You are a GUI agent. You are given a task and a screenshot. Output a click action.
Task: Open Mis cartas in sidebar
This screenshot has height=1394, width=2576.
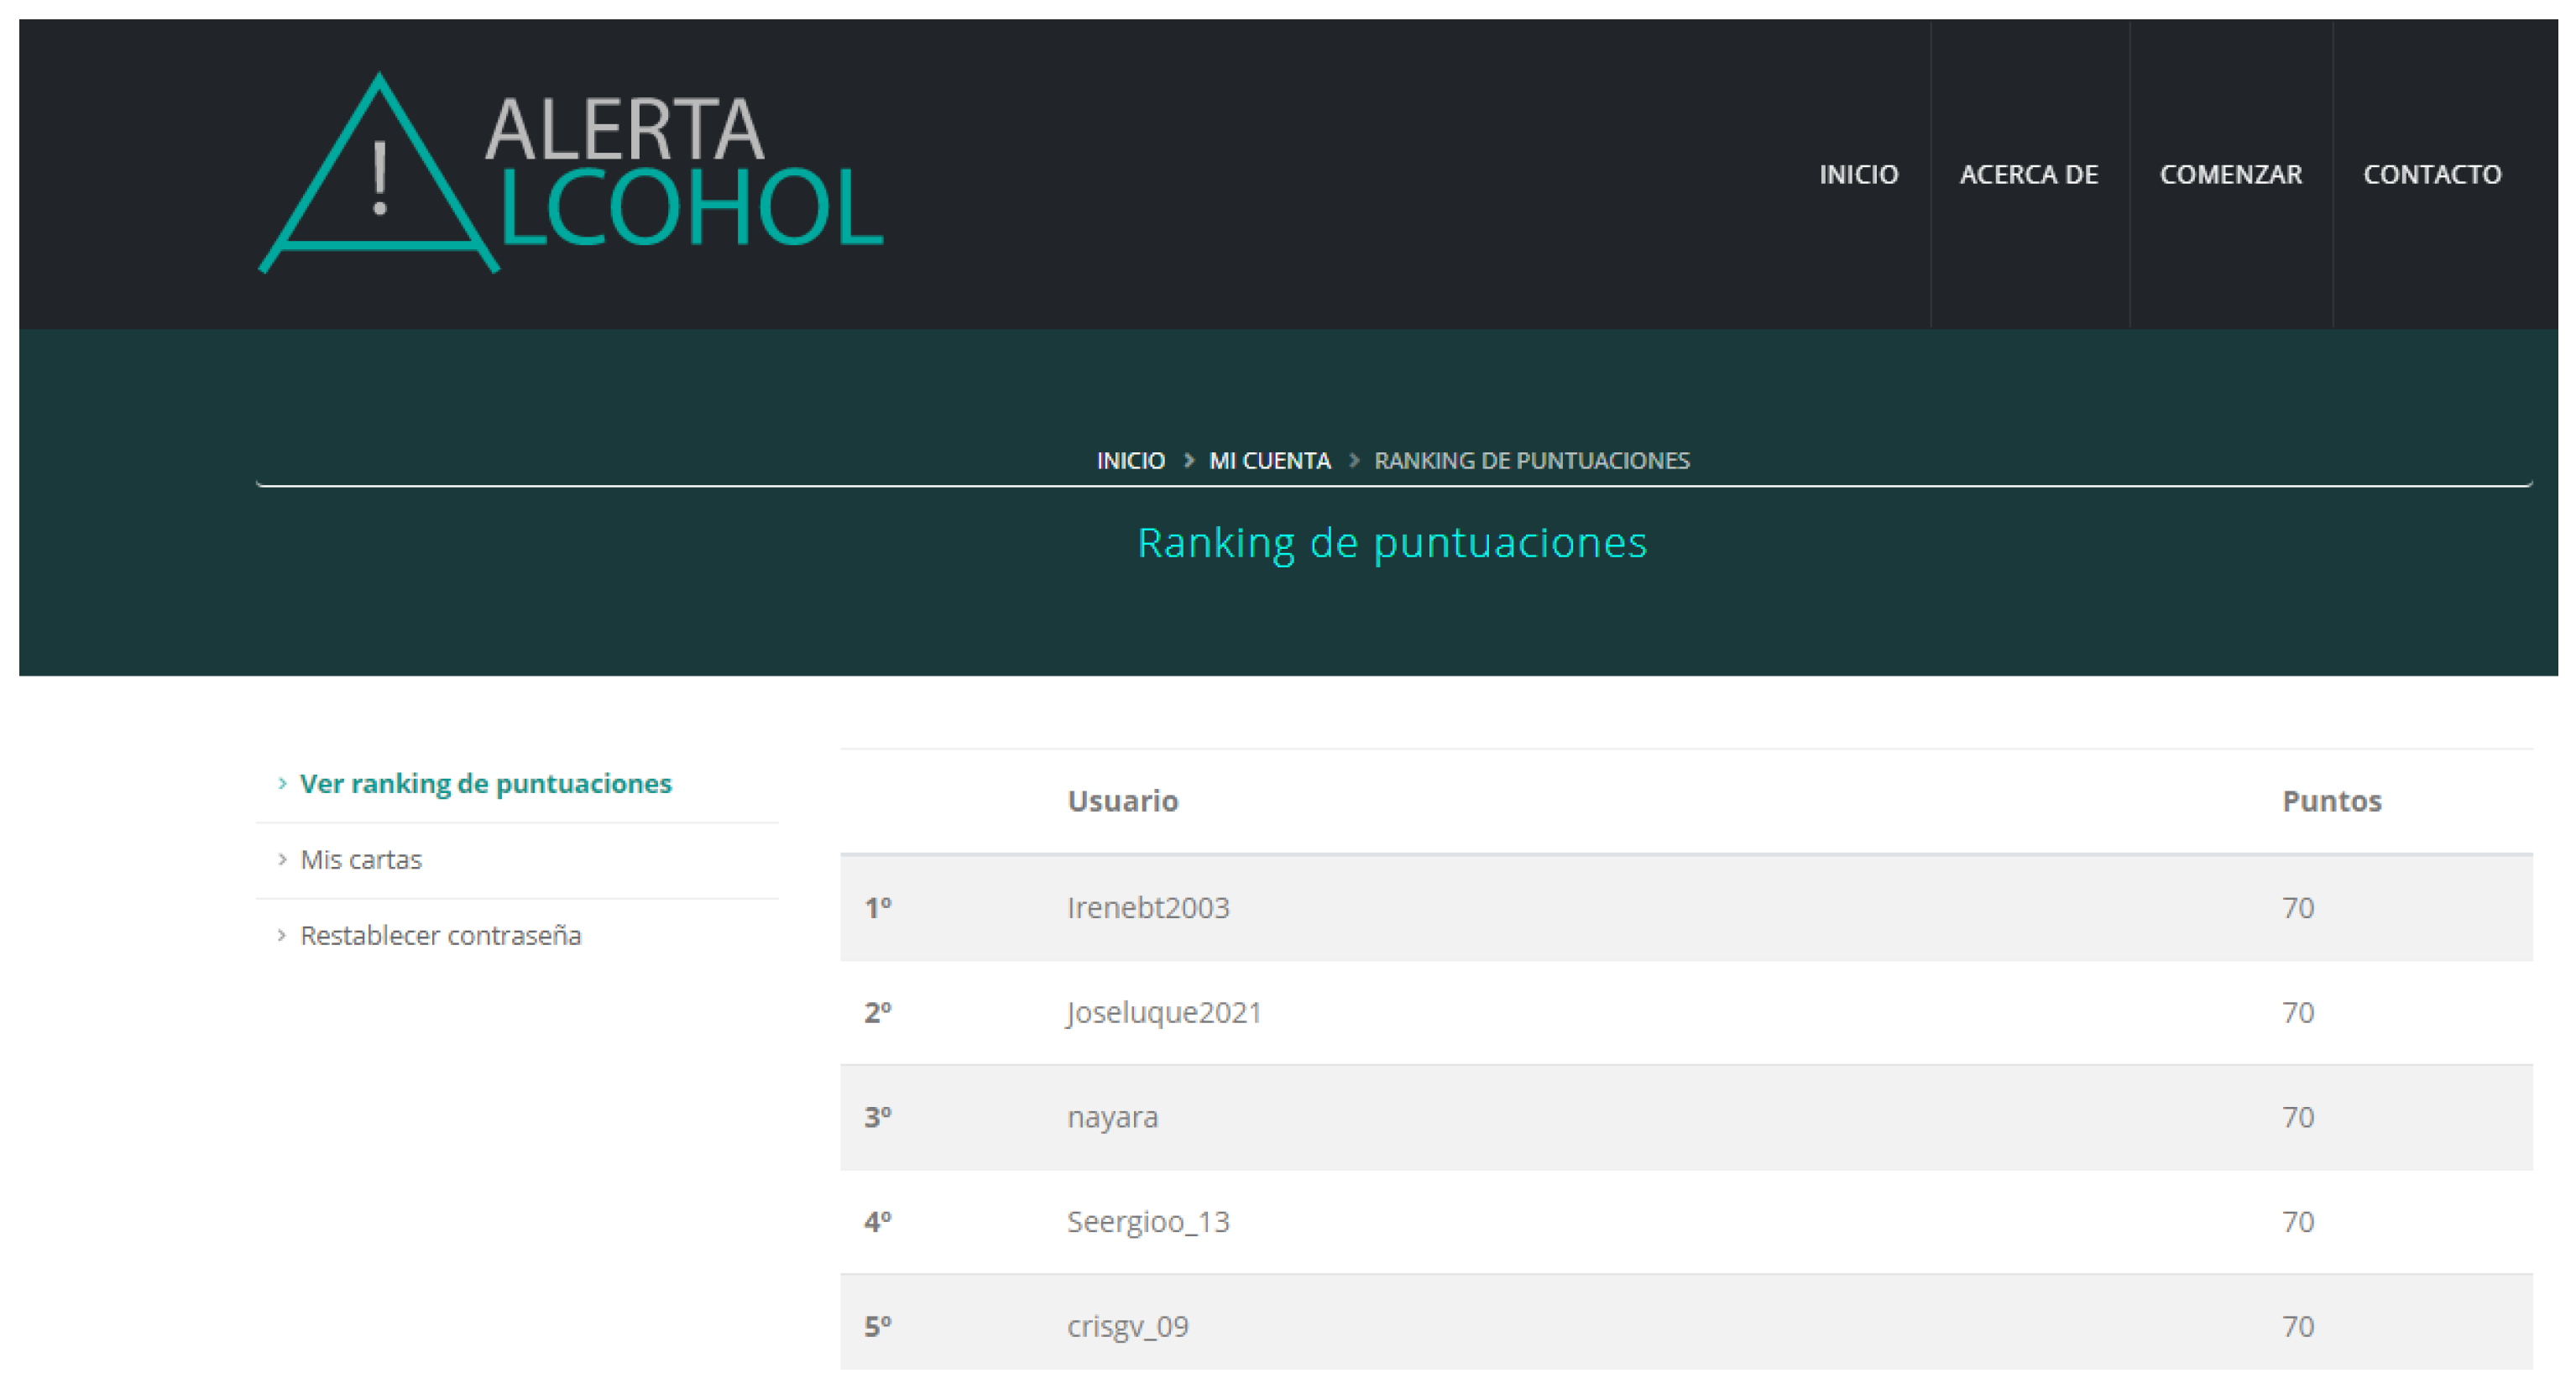[x=361, y=859]
